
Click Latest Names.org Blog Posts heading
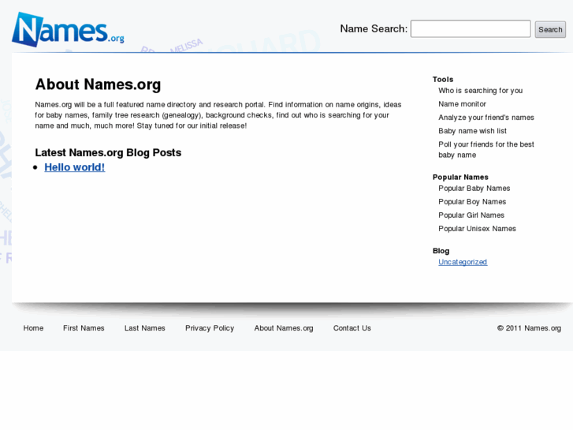[108, 152]
